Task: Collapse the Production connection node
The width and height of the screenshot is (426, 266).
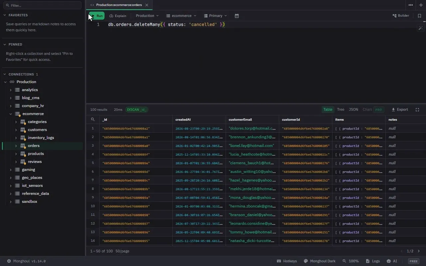Action: click(x=5, y=82)
